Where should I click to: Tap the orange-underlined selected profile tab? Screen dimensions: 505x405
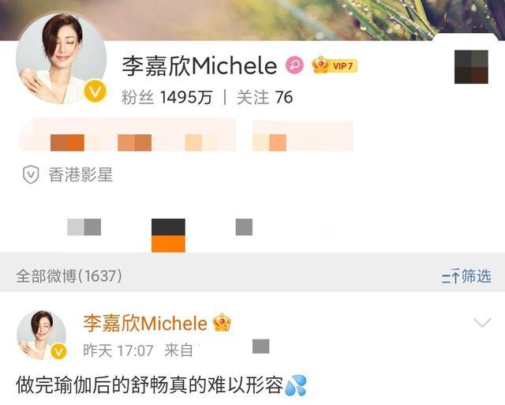click(x=168, y=235)
